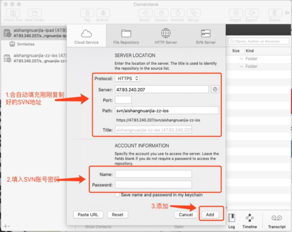Select the File Repository tab
This screenshot has width=292, height=232.
(126, 36)
